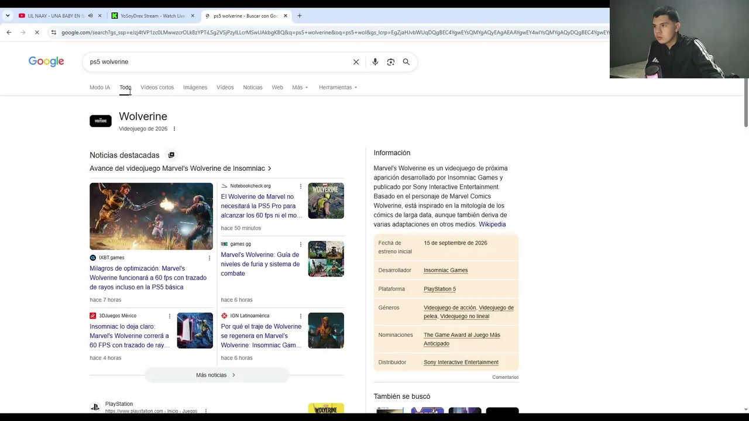Open the PlayStation 5 platform link
Viewport: 749px width, 421px height.
[439, 289]
